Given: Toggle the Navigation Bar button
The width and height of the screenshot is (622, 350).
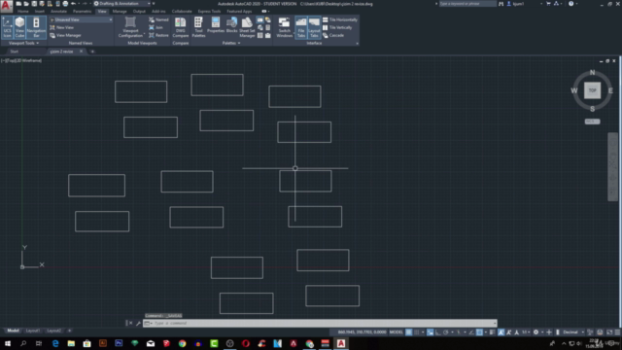Looking at the screenshot, I should 36,27.
